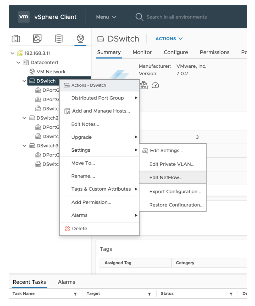This screenshot has height=306, width=255.
Task: Switch to the Configure tab
Action: [176, 52]
